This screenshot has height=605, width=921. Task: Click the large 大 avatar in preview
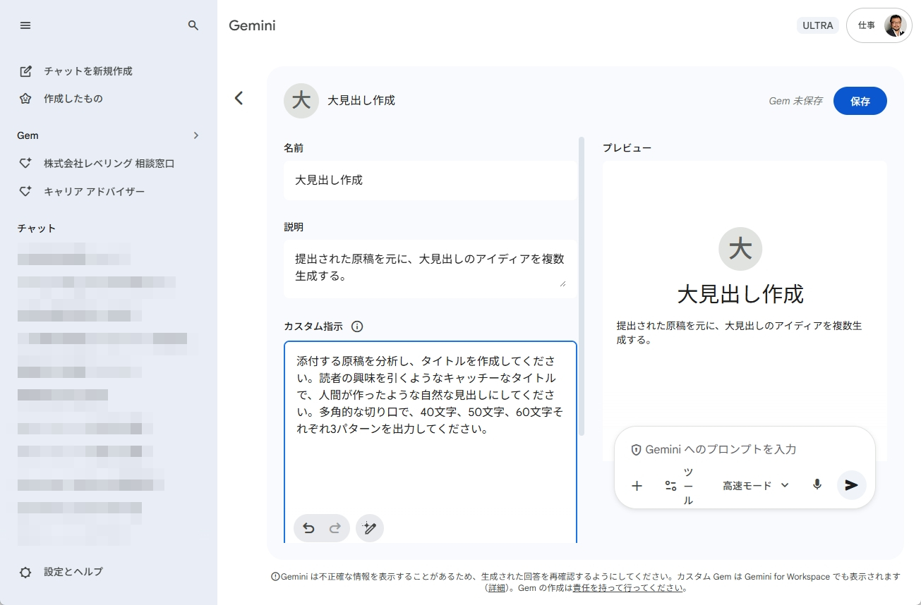click(740, 249)
